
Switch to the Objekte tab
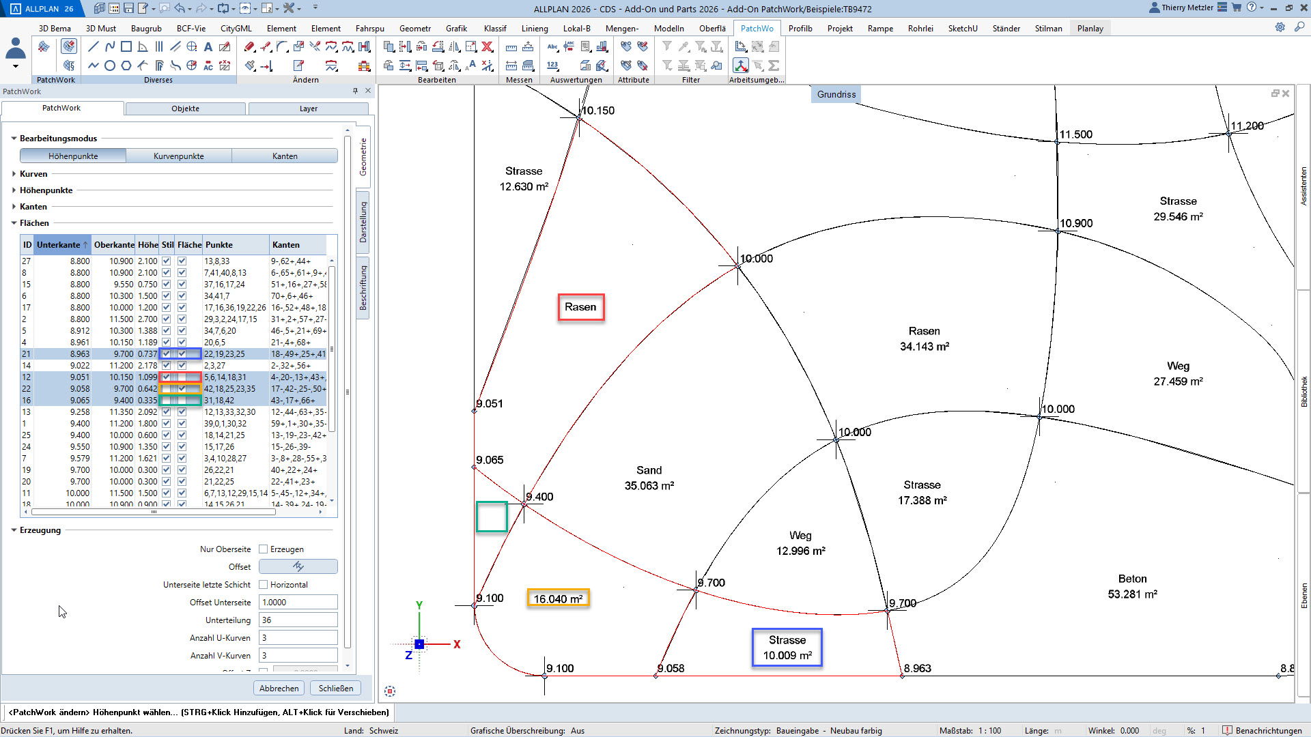point(185,109)
